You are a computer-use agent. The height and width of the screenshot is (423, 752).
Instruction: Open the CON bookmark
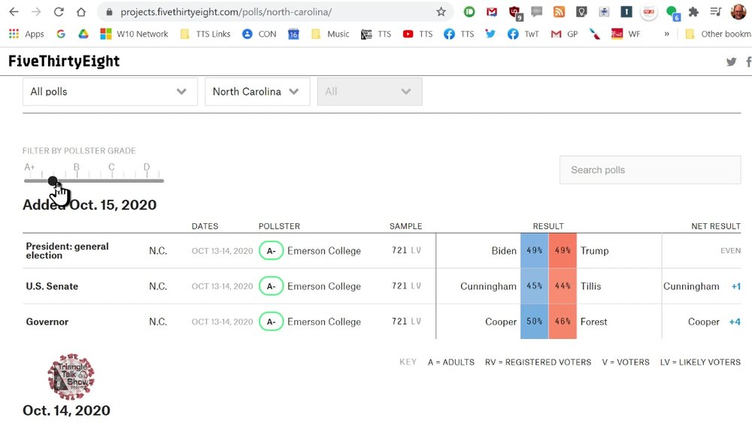click(259, 34)
